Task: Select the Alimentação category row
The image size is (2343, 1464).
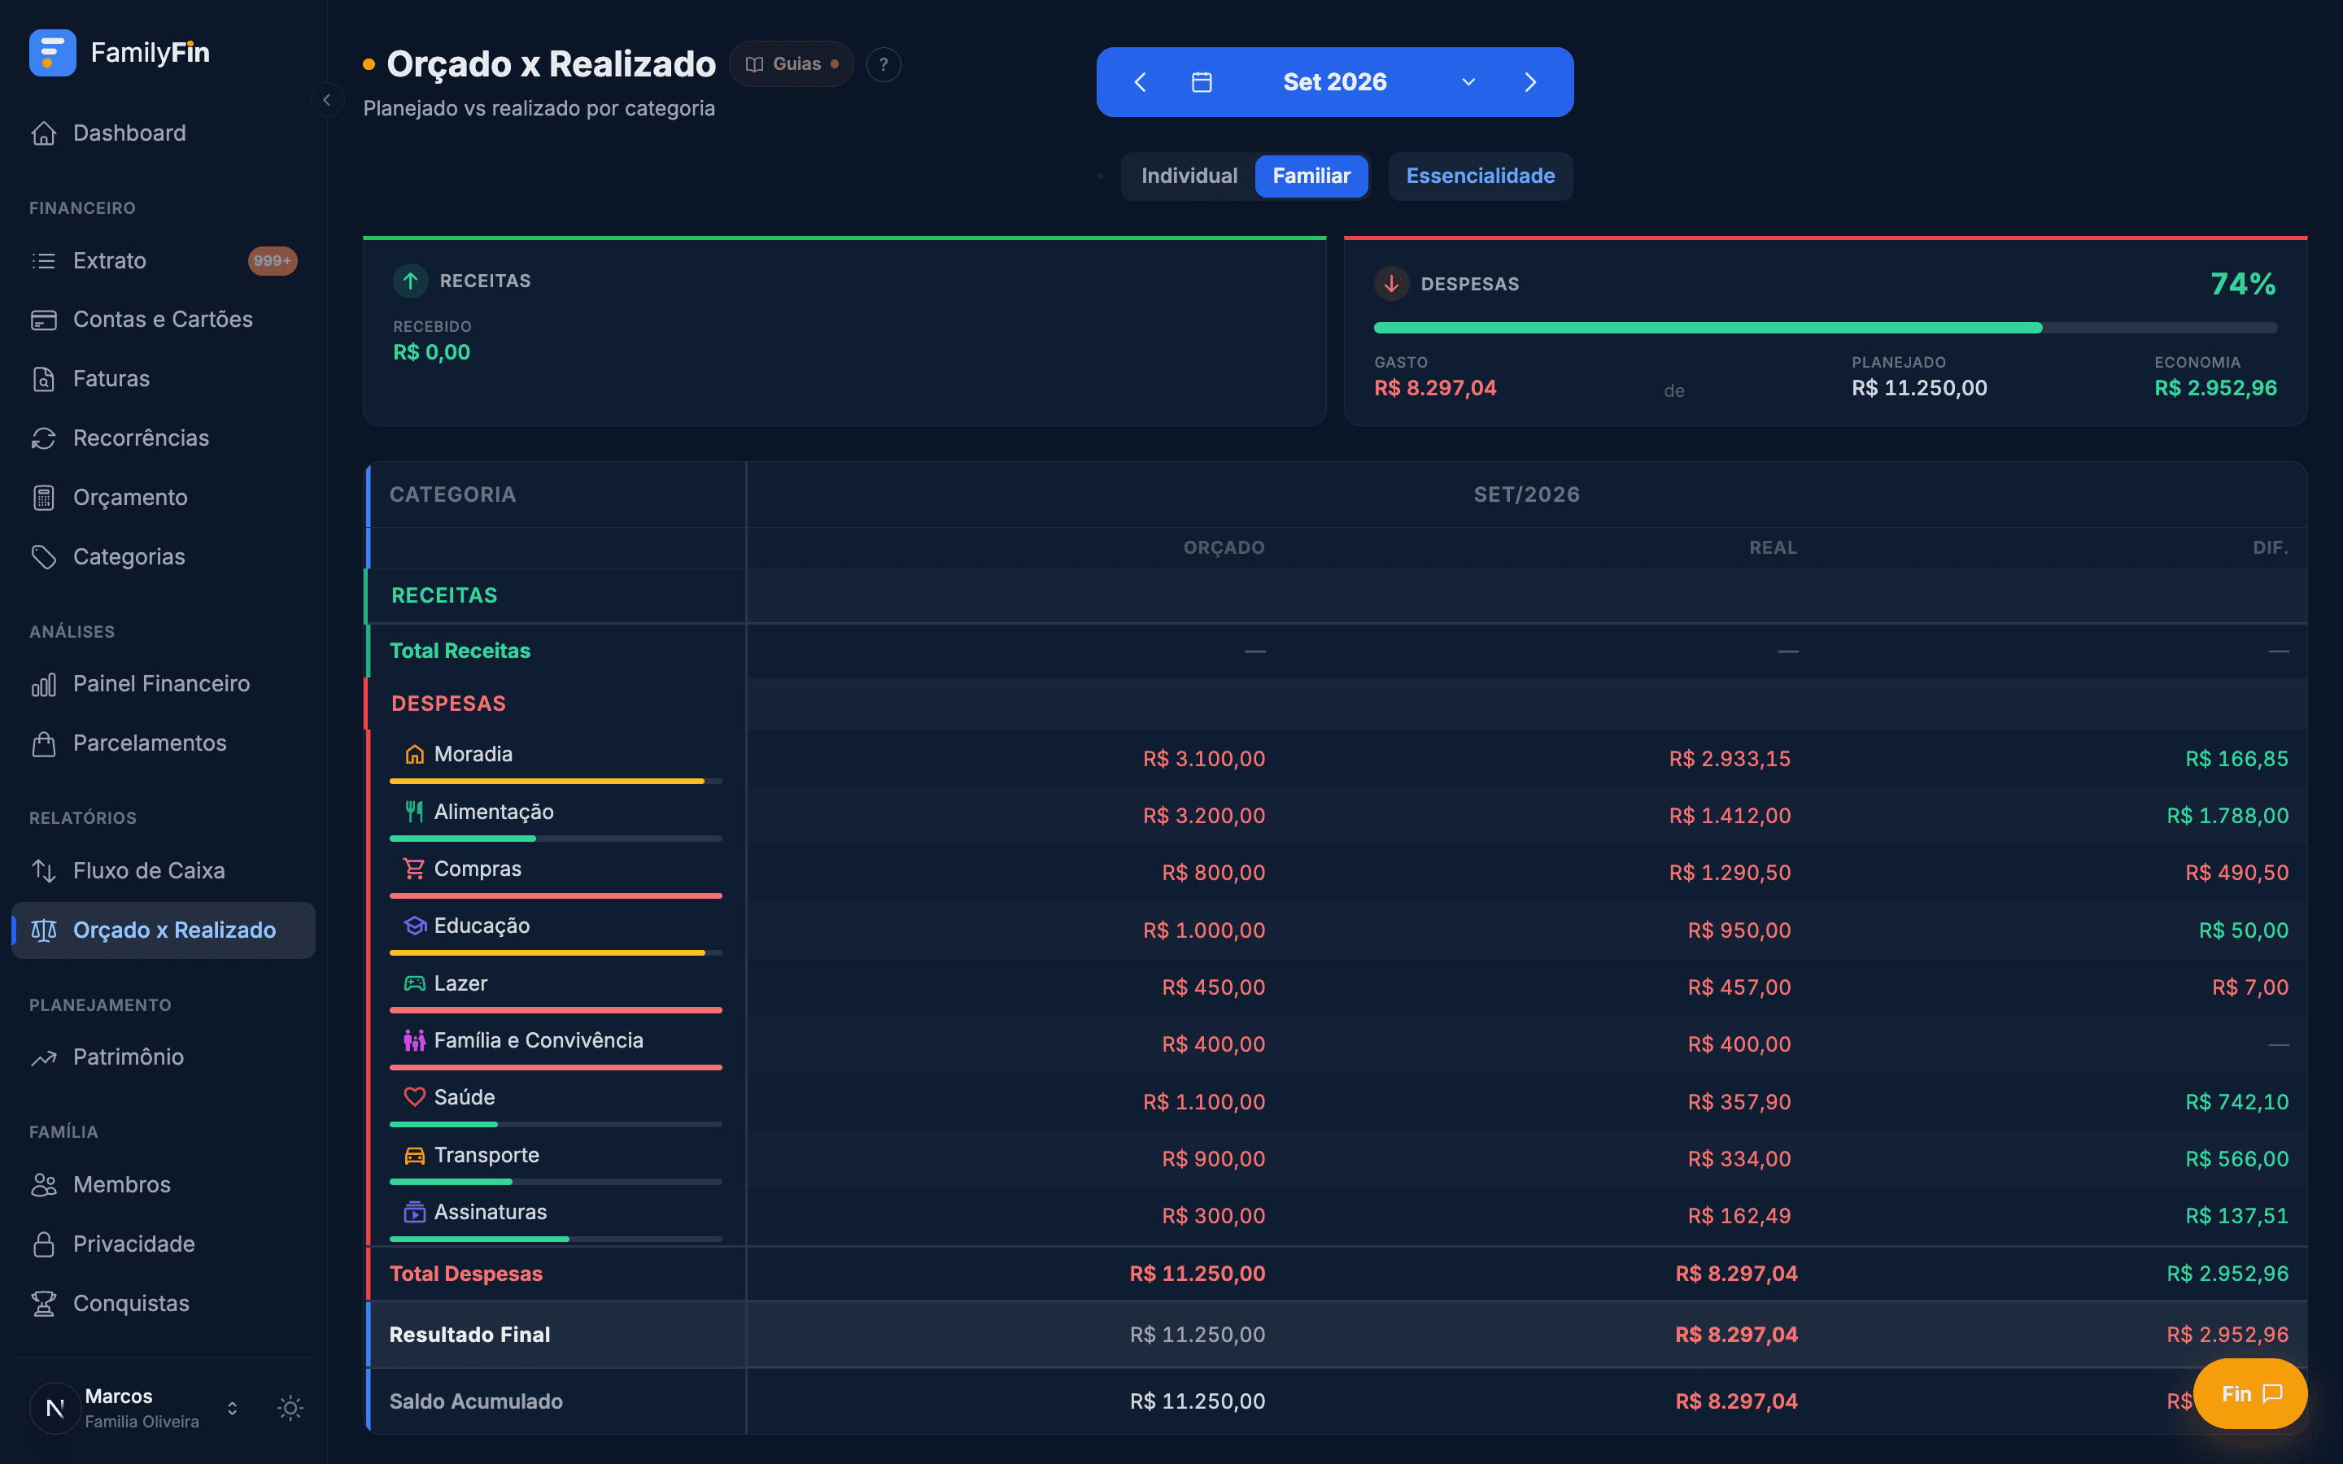Action: coord(1336,815)
